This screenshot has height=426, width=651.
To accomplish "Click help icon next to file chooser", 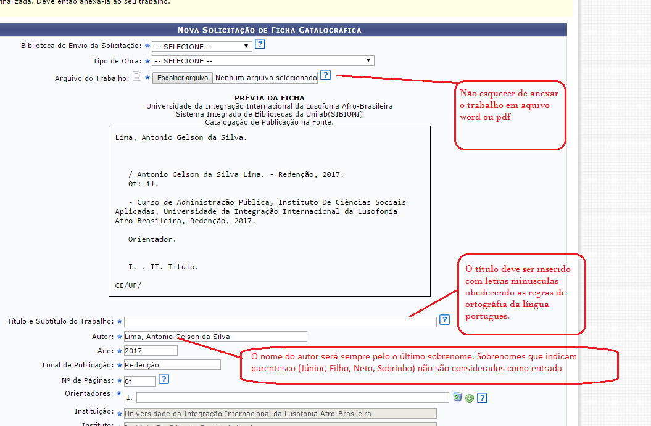I will tap(325, 75).
